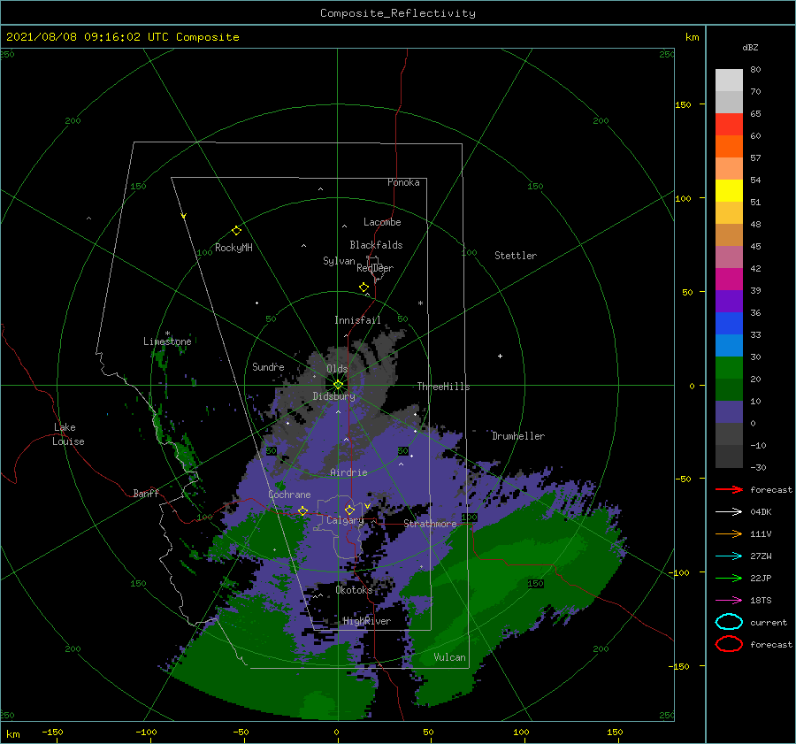796x744 pixels.
Task: Pick the red 60-65 dBZ swatch
Action: pos(729,125)
